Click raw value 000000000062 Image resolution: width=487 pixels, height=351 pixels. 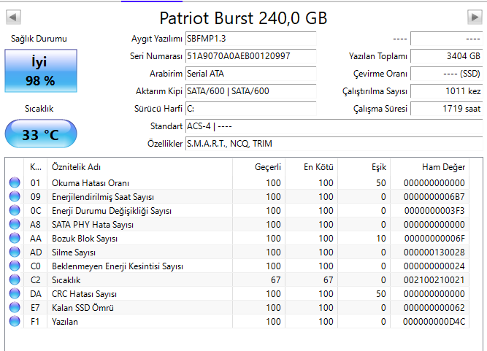(x=434, y=307)
